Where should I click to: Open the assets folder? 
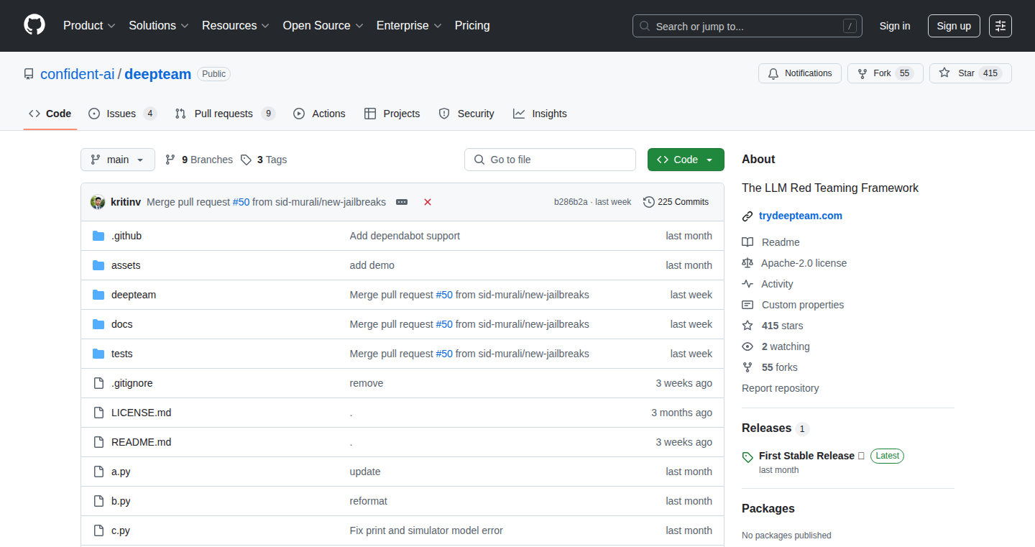126,265
